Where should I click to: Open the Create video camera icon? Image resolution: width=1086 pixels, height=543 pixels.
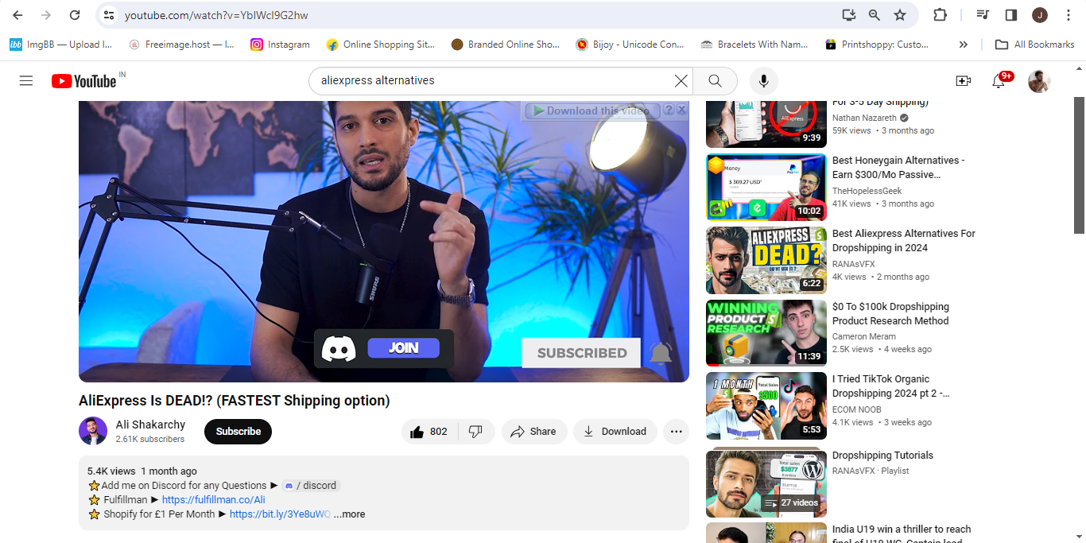click(963, 80)
